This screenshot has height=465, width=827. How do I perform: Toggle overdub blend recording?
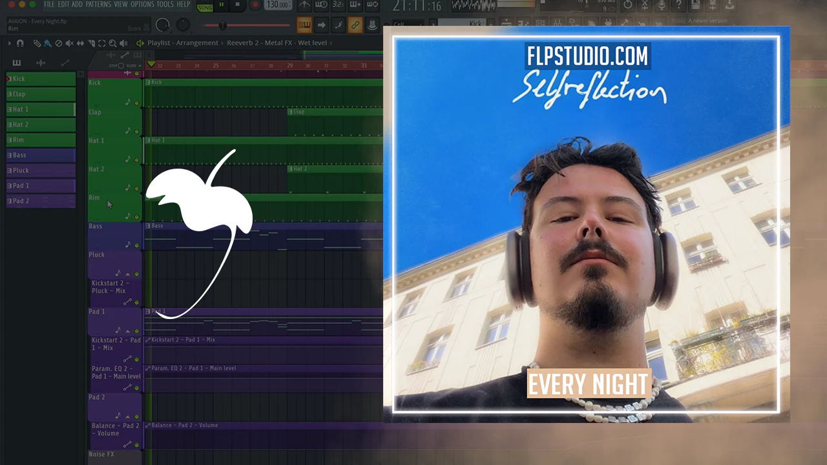tap(355, 5)
